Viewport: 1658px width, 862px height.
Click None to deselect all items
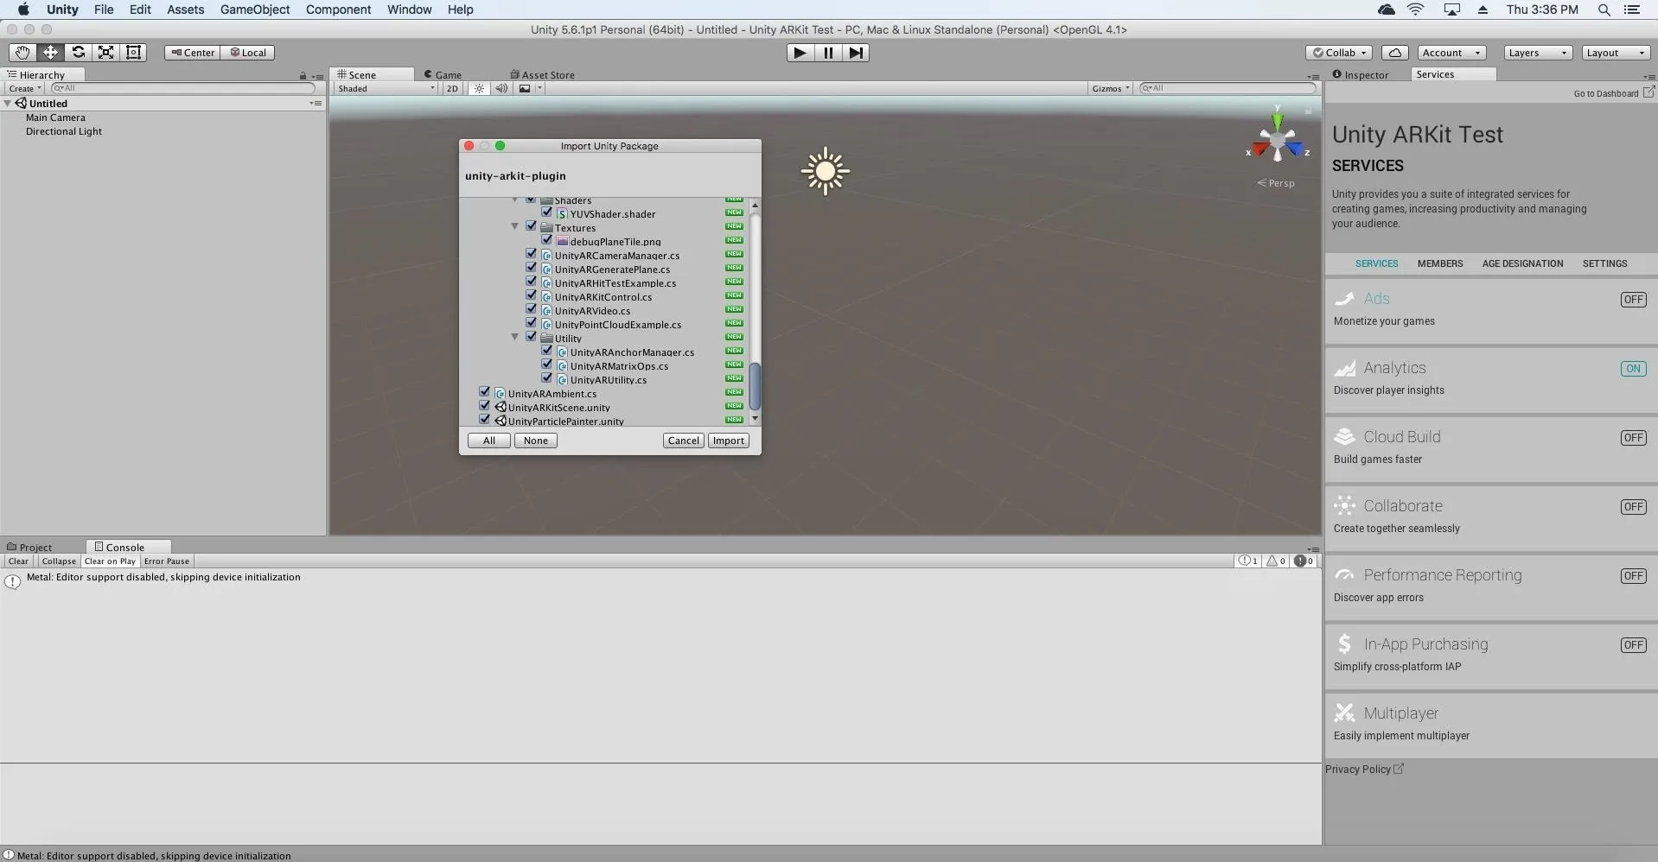[x=535, y=441]
